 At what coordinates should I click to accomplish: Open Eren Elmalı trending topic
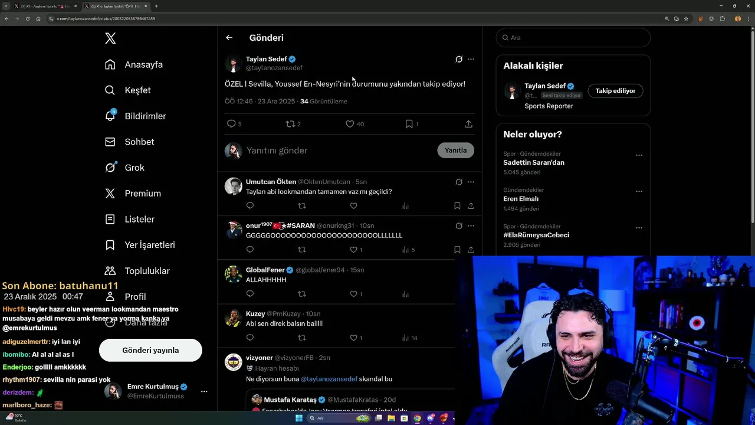(x=521, y=199)
